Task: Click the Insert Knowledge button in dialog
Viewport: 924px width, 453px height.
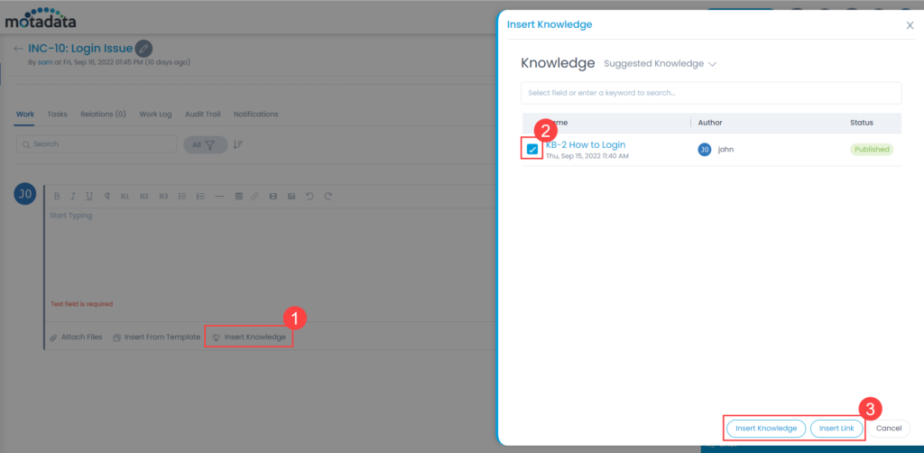Action: [x=765, y=428]
